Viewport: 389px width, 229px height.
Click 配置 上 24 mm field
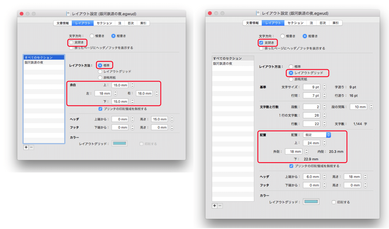coord(311,143)
